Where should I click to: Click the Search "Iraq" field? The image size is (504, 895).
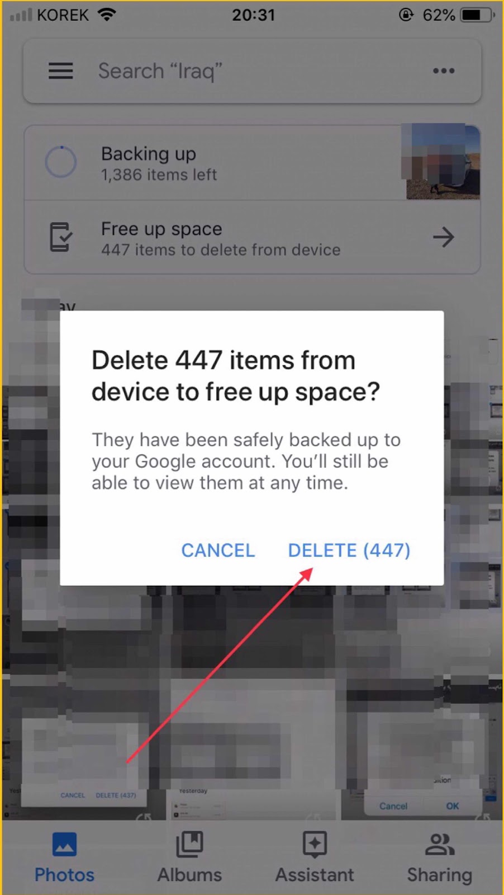[252, 71]
